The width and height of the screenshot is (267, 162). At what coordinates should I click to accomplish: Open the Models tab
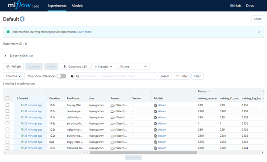coord(77,6)
